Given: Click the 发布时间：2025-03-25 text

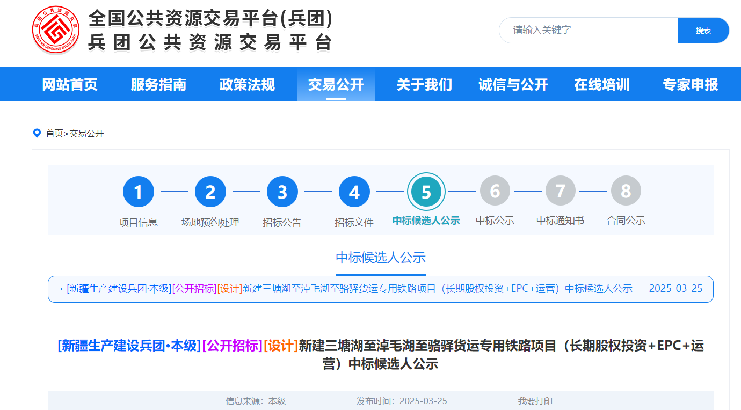Looking at the screenshot, I should point(402,401).
